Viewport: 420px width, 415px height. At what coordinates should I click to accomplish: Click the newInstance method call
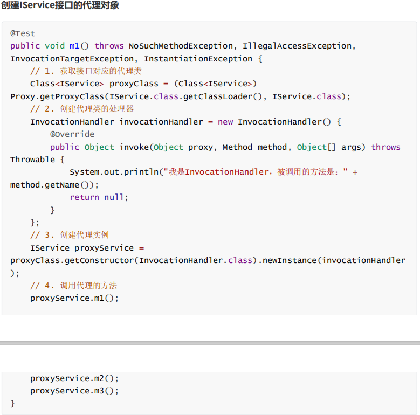[290, 260]
